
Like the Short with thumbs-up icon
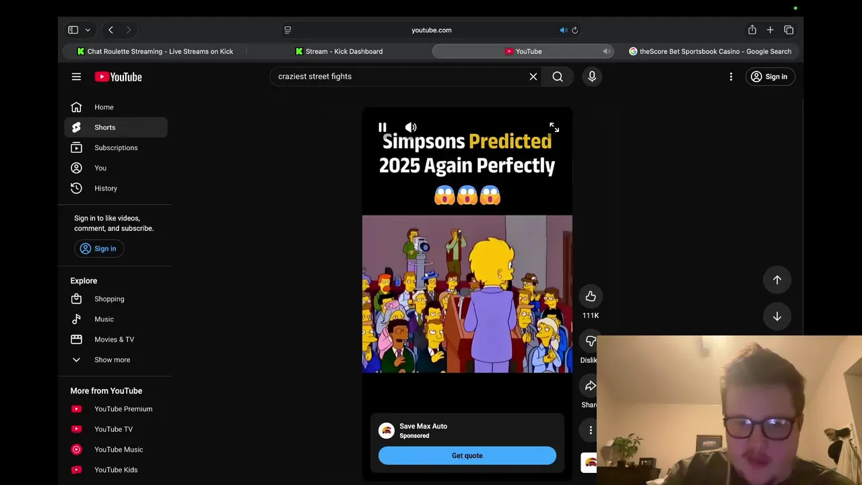click(591, 296)
